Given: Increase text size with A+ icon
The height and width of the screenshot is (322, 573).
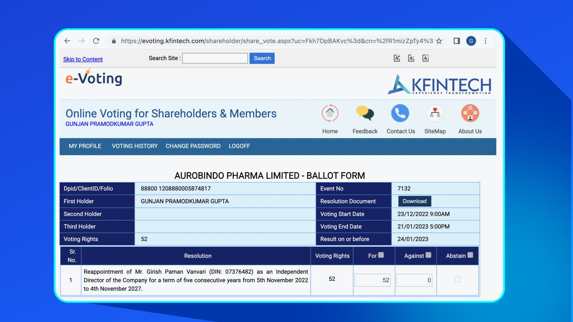Looking at the screenshot, I should click(397, 58).
